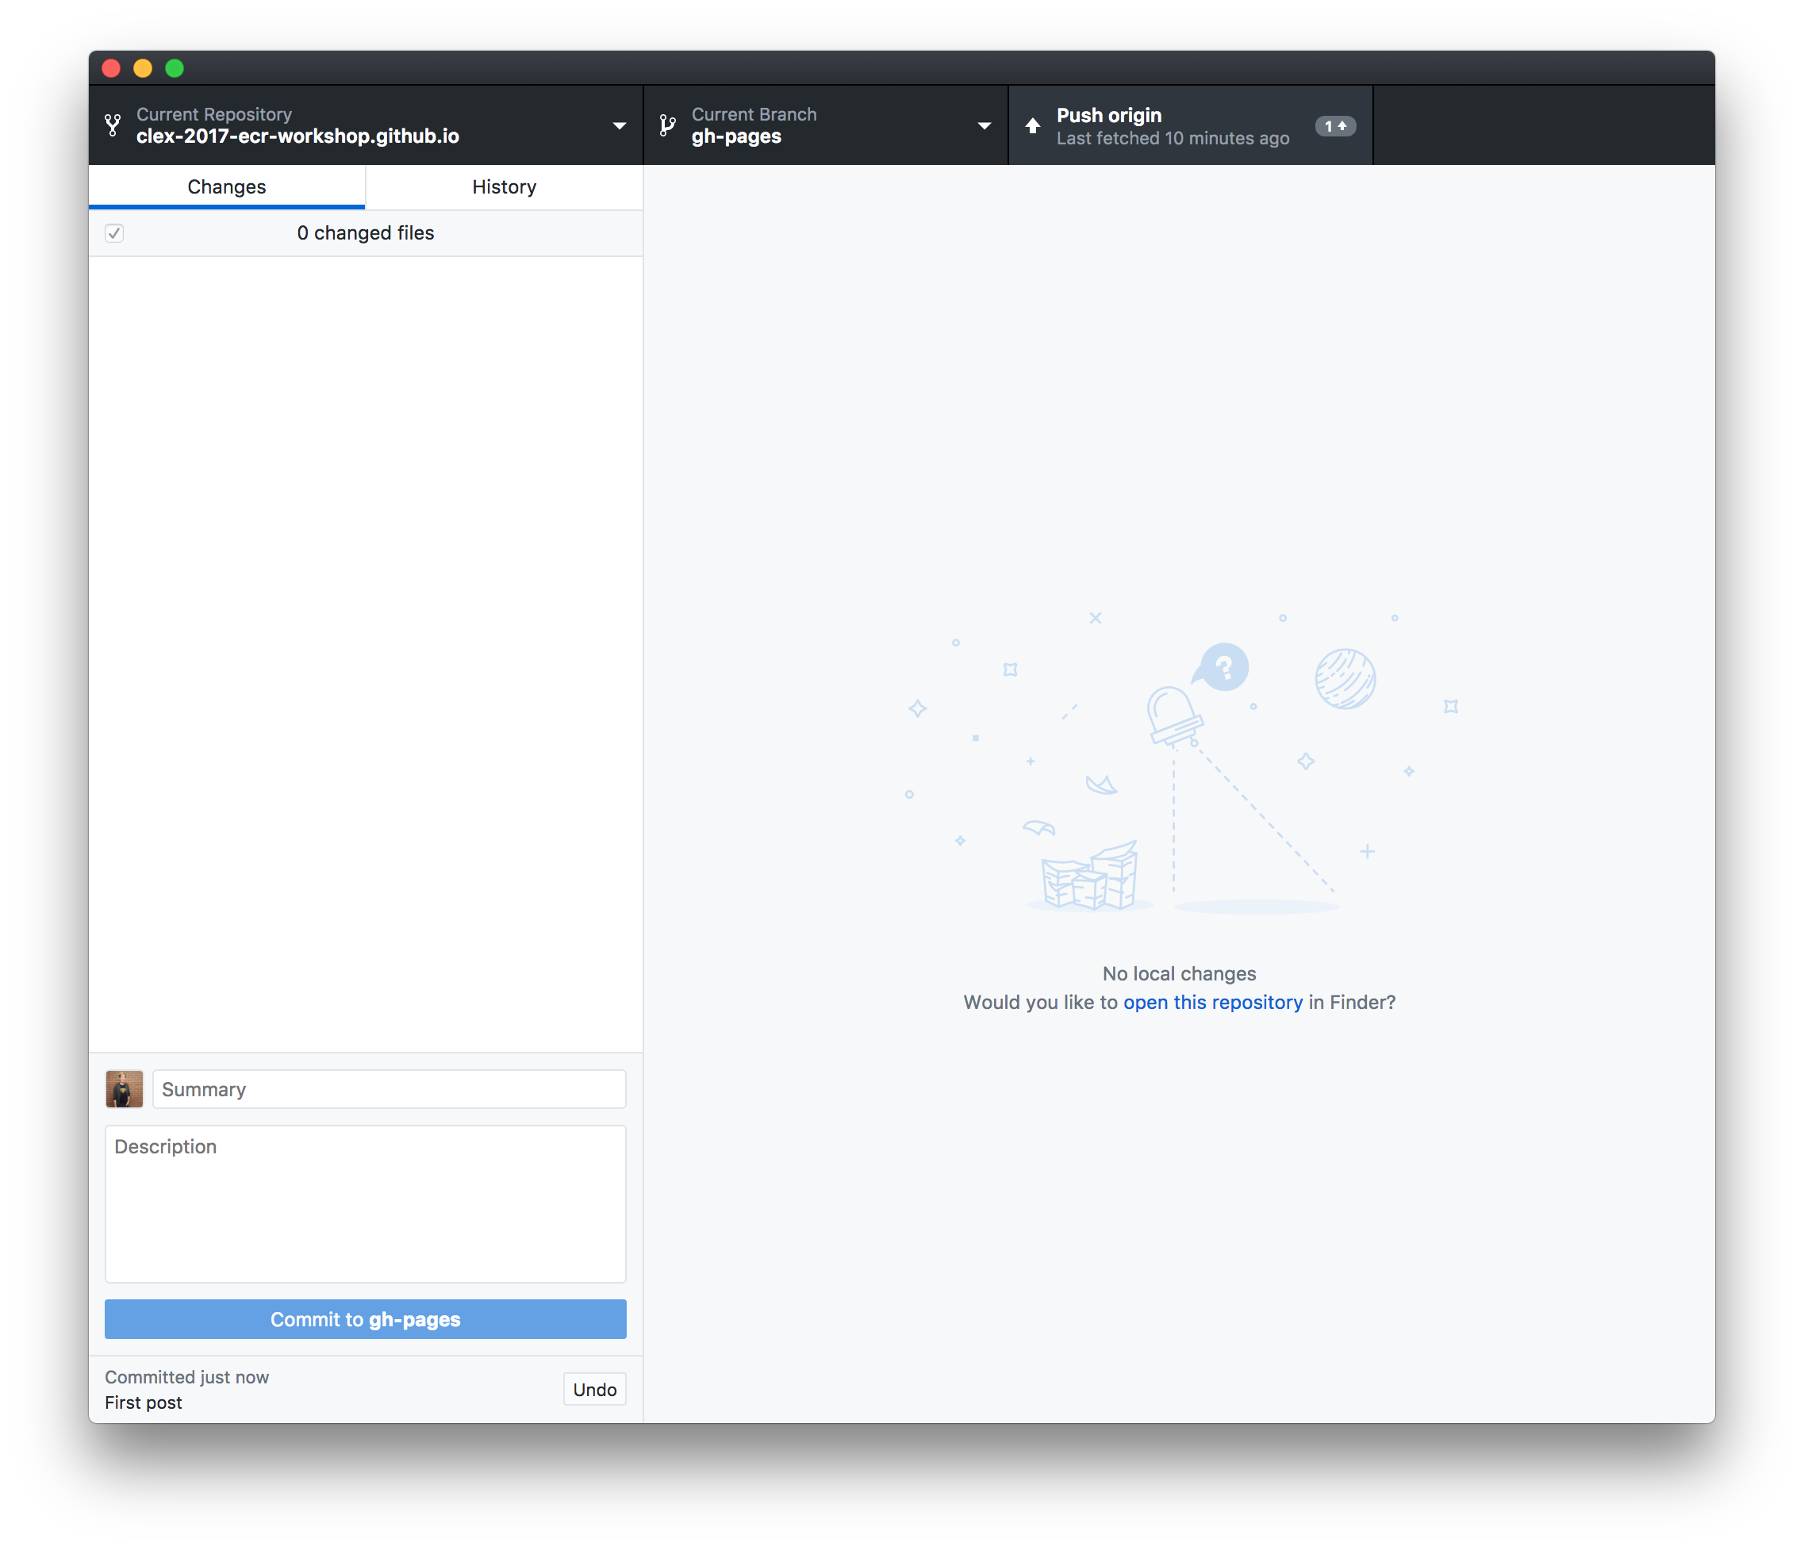The width and height of the screenshot is (1804, 1550).
Task: Click the git branch icon
Action: click(x=667, y=125)
